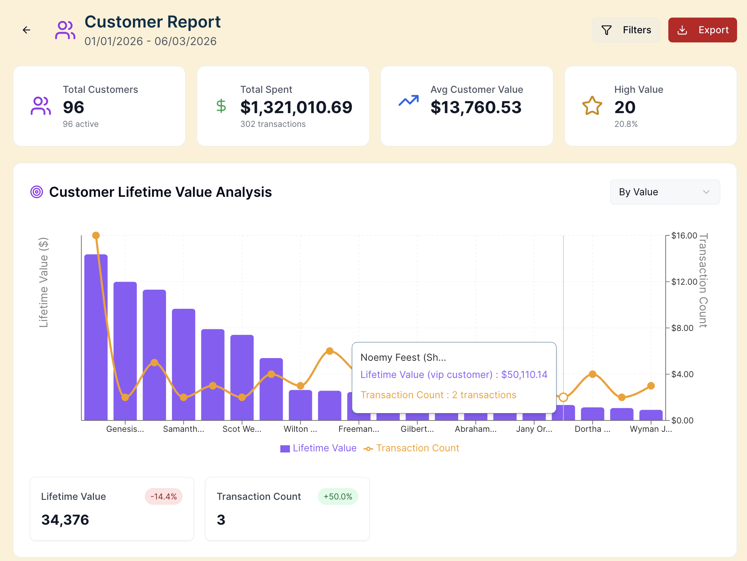This screenshot has width=747, height=561.
Task: Click the +50.0% Transaction Count badge
Action: [338, 496]
